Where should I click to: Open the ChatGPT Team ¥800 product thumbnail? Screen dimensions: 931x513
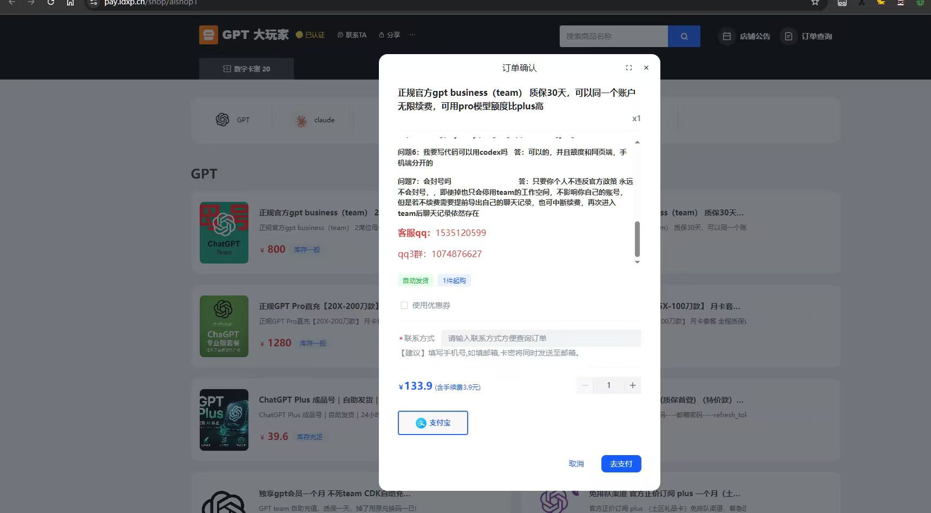224,233
